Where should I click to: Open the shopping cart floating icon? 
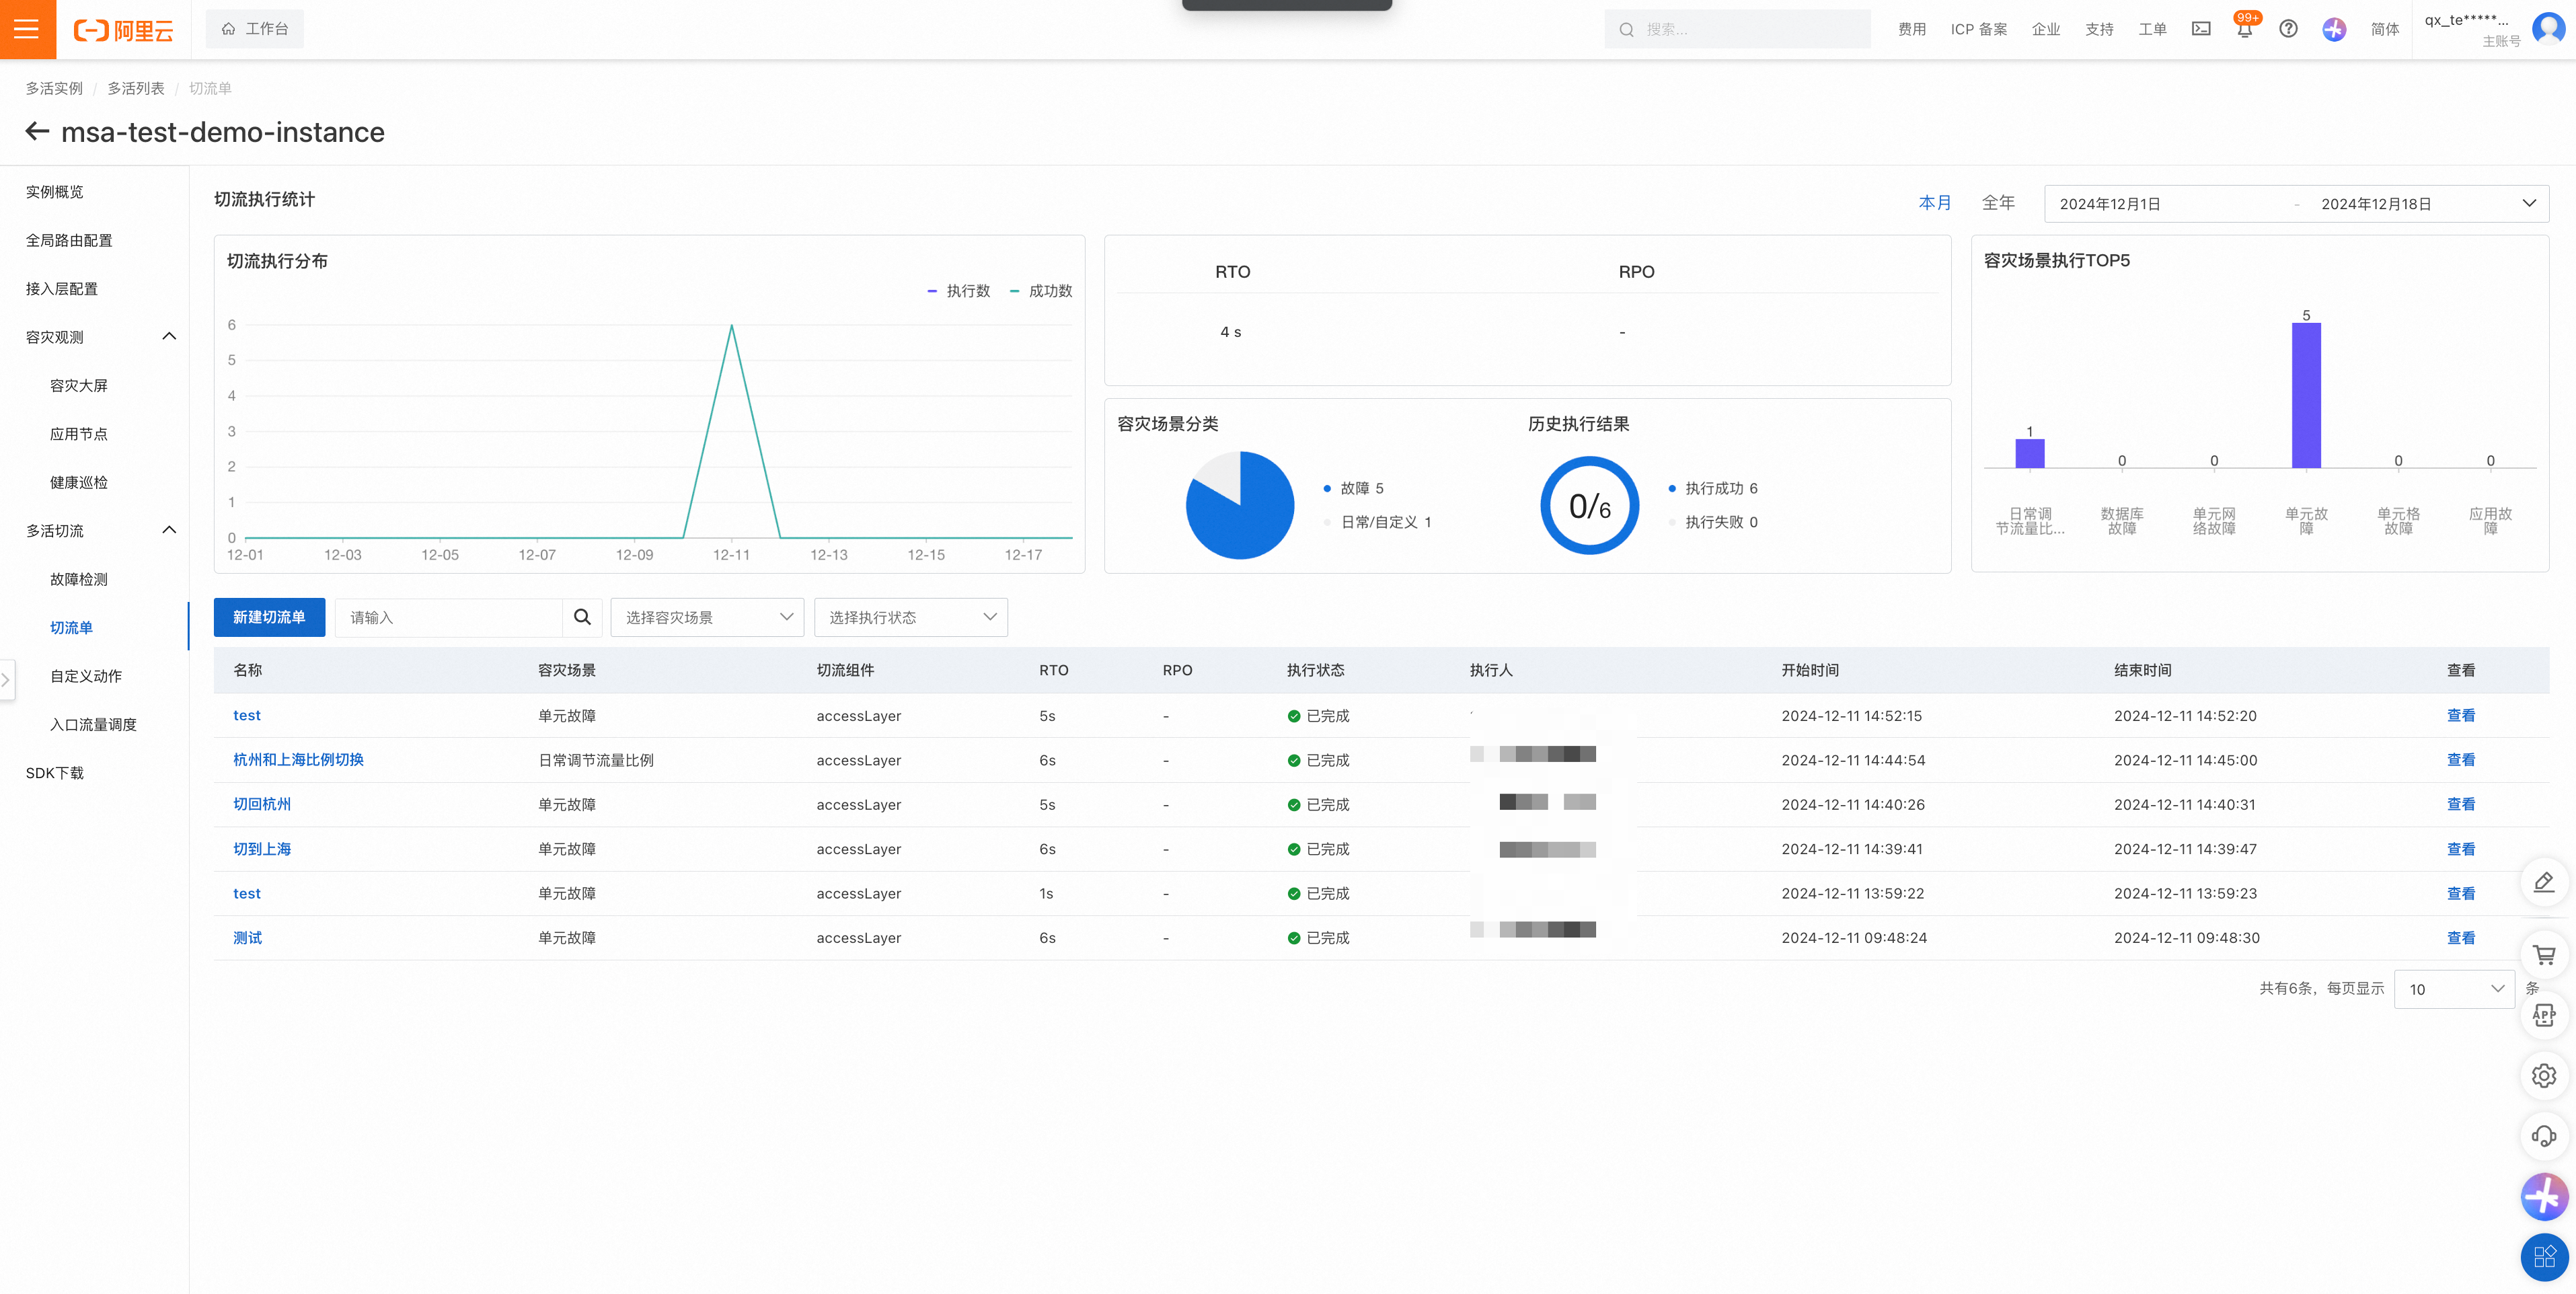tap(2544, 955)
